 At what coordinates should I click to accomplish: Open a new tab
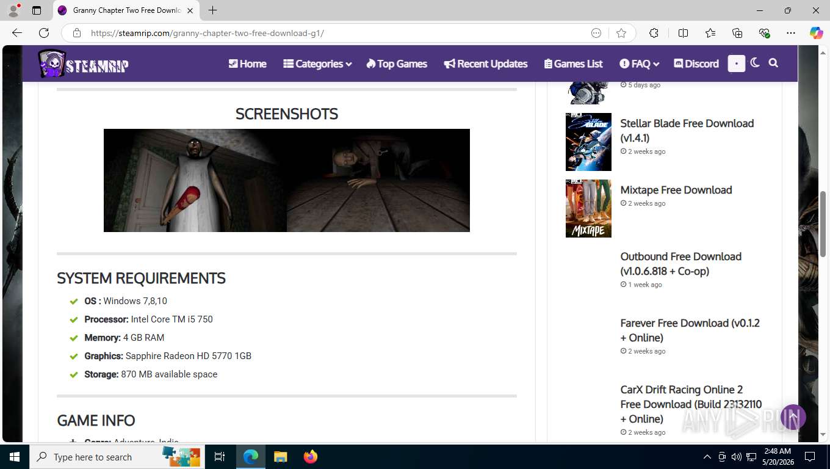(x=212, y=10)
